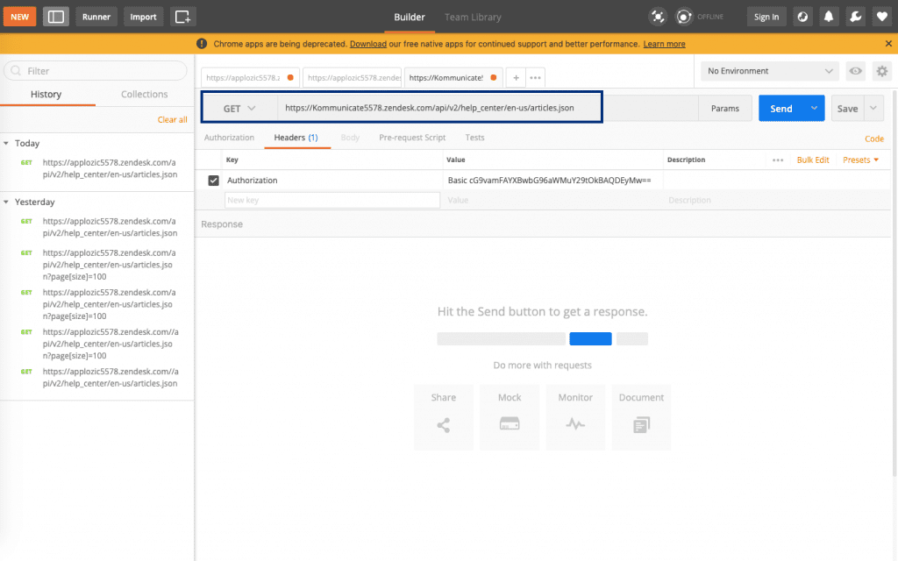Click Clear all history link
Viewport: 898px width, 561px height.
pyautogui.click(x=173, y=119)
